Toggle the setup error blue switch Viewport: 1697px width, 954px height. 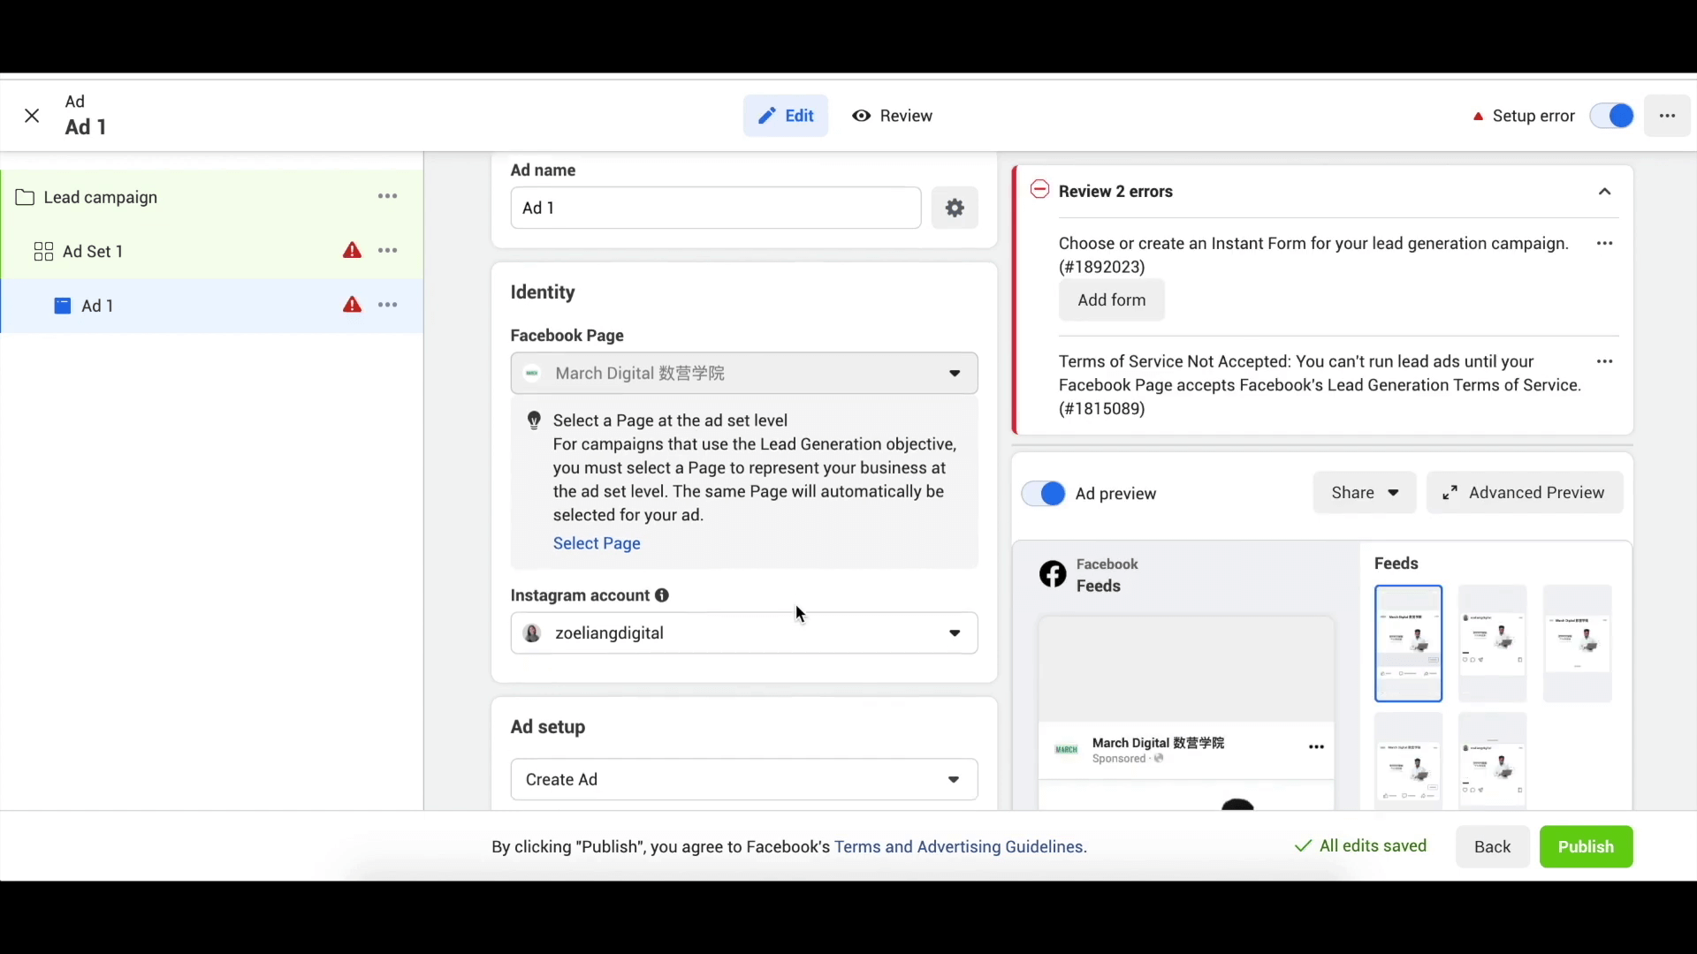(x=1616, y=116)
